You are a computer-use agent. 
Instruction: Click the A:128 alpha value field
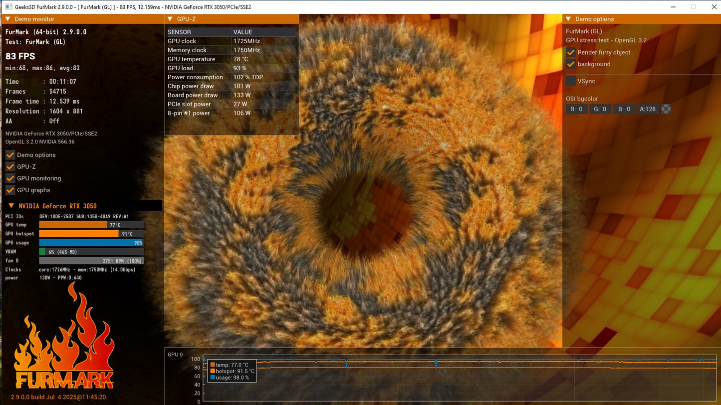(648, 109)
